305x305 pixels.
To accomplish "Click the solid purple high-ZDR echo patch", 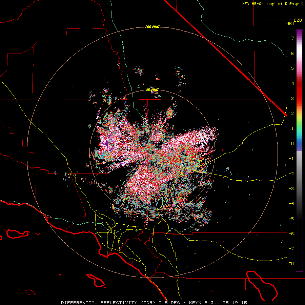I will [107, 144].
